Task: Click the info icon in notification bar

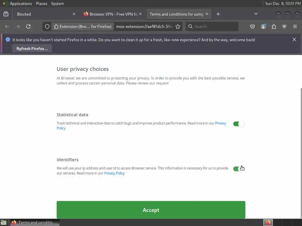Action: click(x=8, y=40)
